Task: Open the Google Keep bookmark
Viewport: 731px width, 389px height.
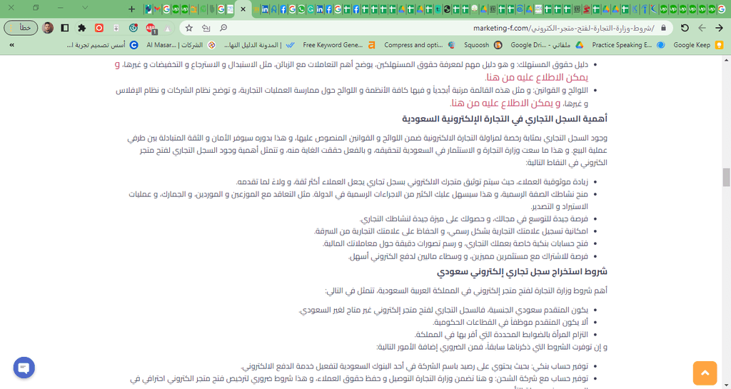Action: [698, 45]
